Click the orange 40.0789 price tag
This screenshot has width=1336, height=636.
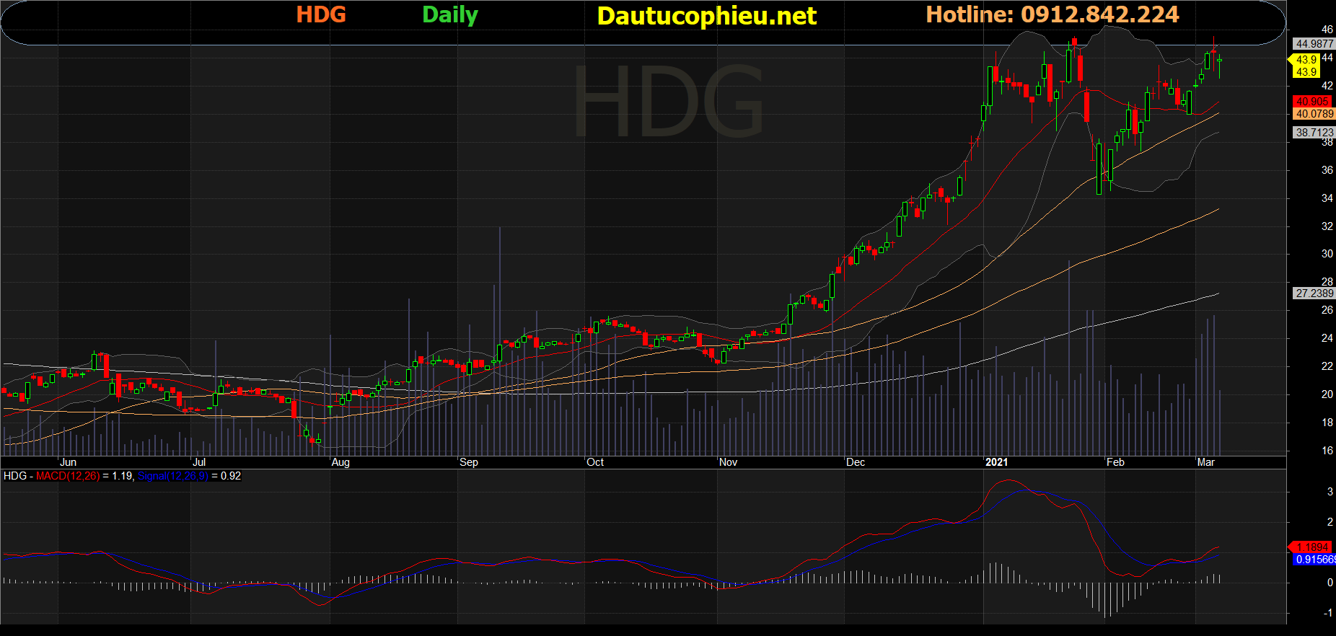[x=1314, y=114]
